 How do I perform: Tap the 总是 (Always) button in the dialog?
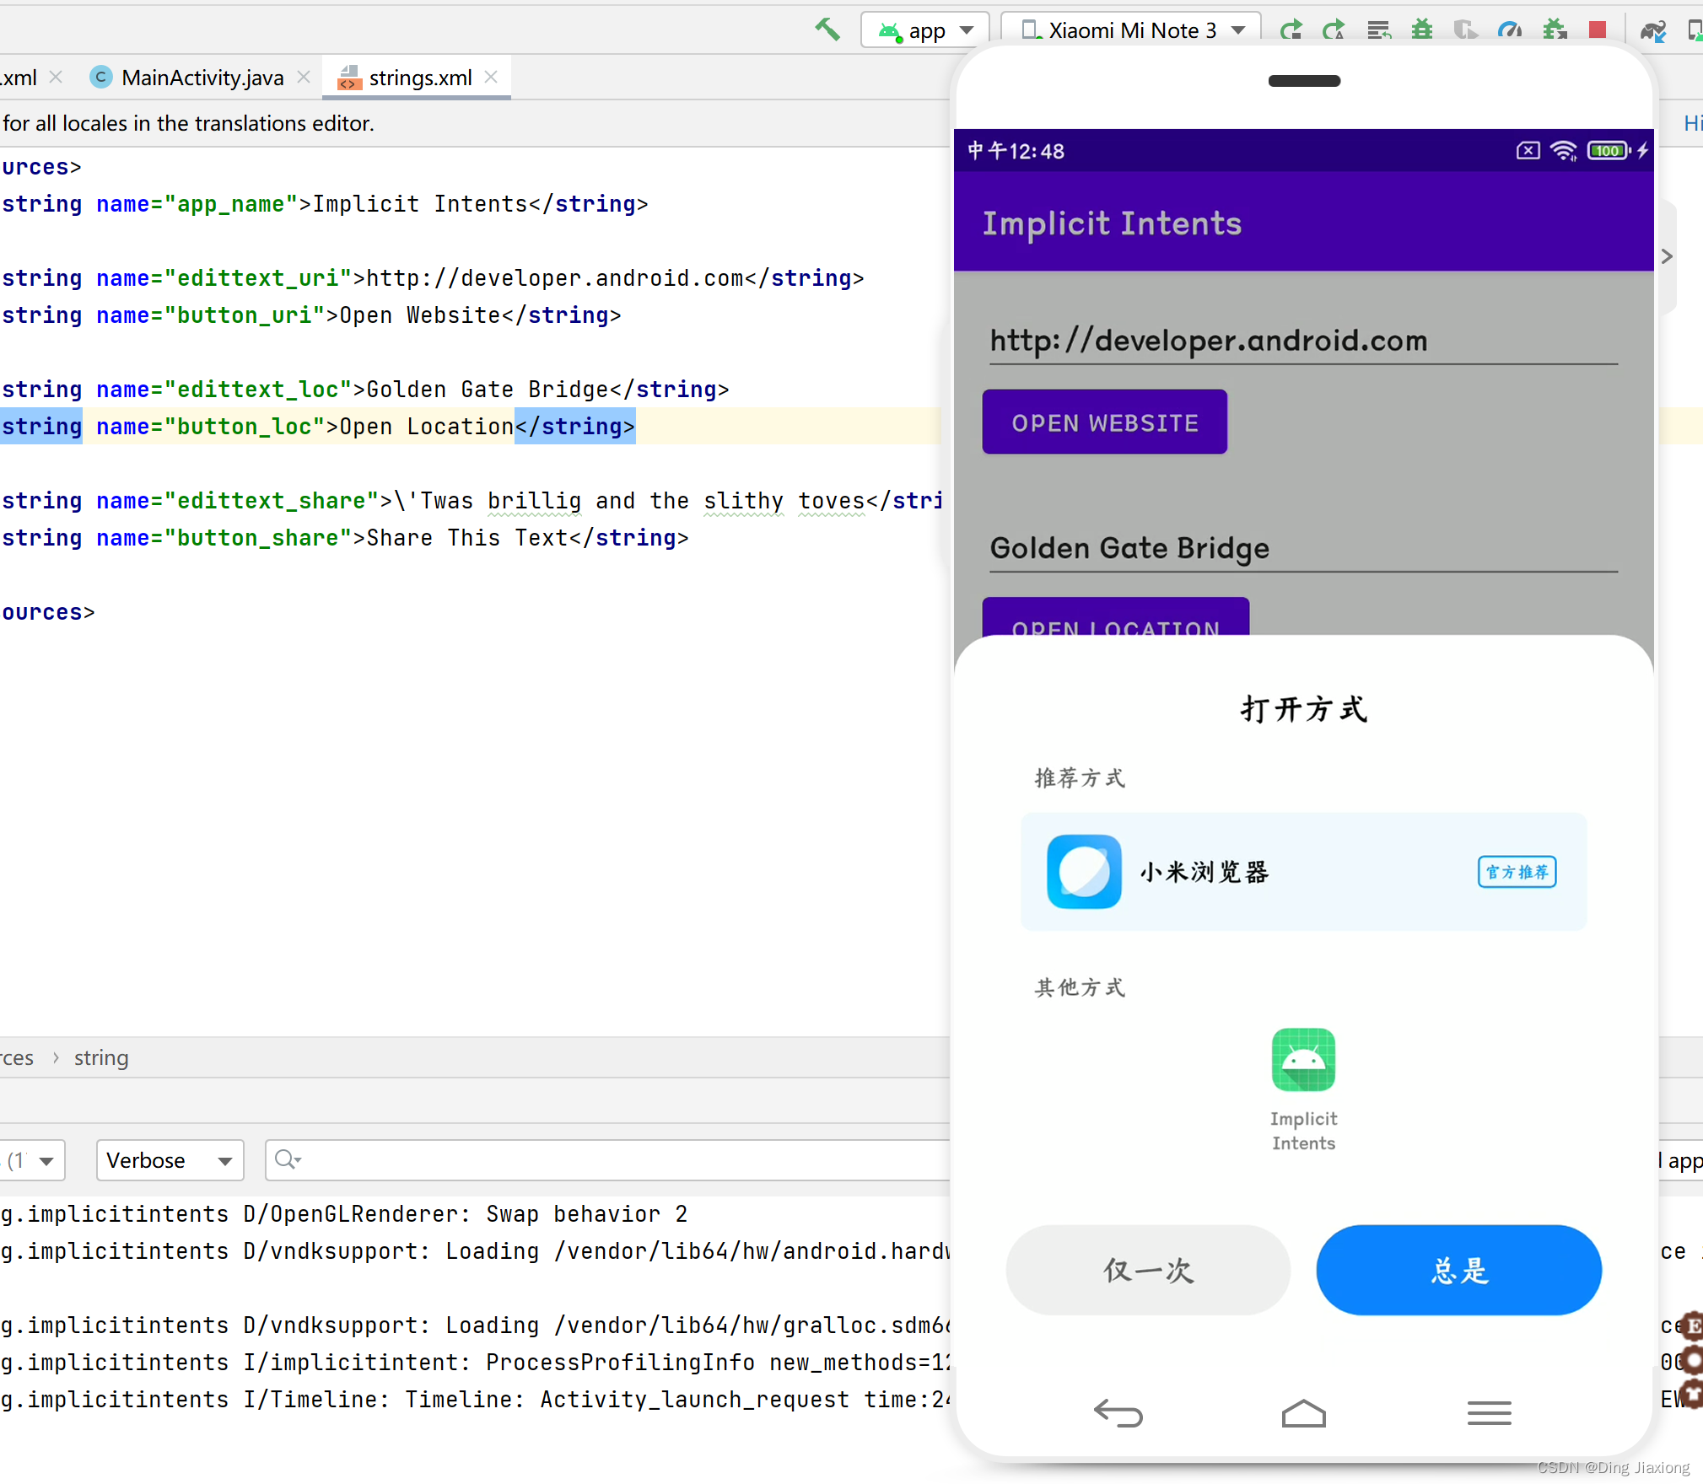[1458, 1270]
